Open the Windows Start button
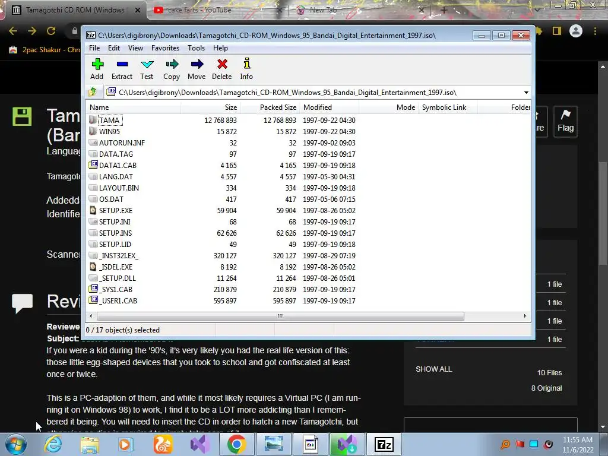 16,444
